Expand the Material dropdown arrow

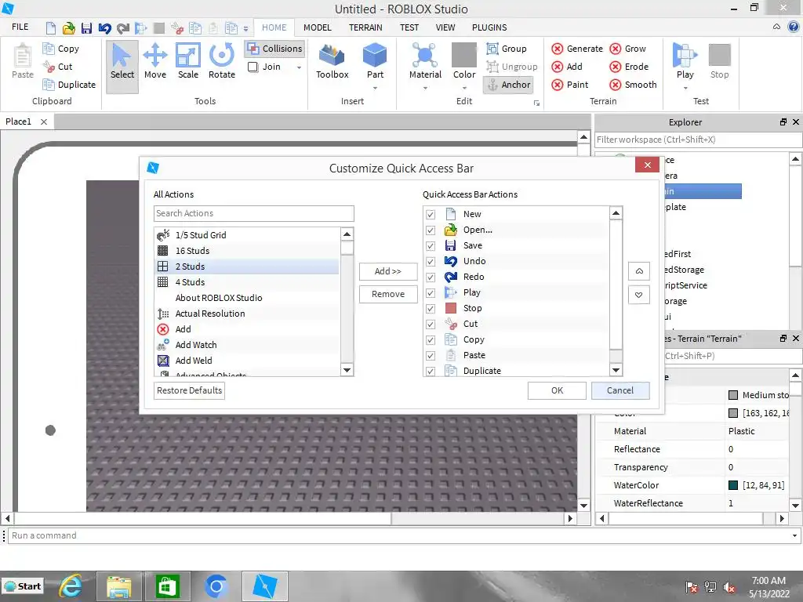pos(425,88)
